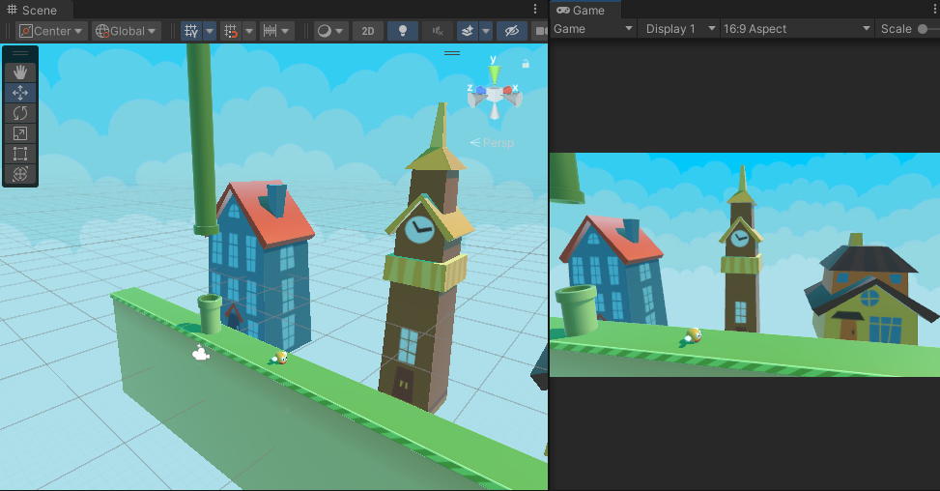Open the snap increment settings

(x=276, y=31)
